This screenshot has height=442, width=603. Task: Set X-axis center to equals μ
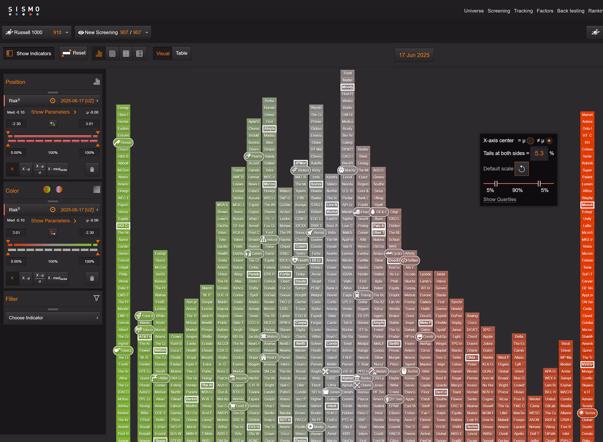pos(530,141)
